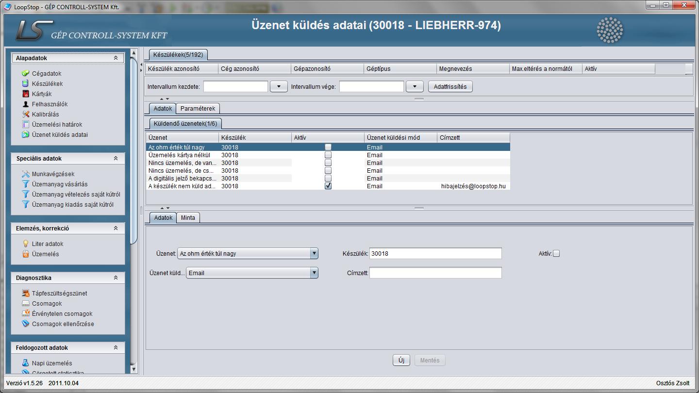Uncheck Aktív for hibajelzés@loopstop.hu row
The width and height of the screenshot is (699, 393).
(x=328, y=186)
